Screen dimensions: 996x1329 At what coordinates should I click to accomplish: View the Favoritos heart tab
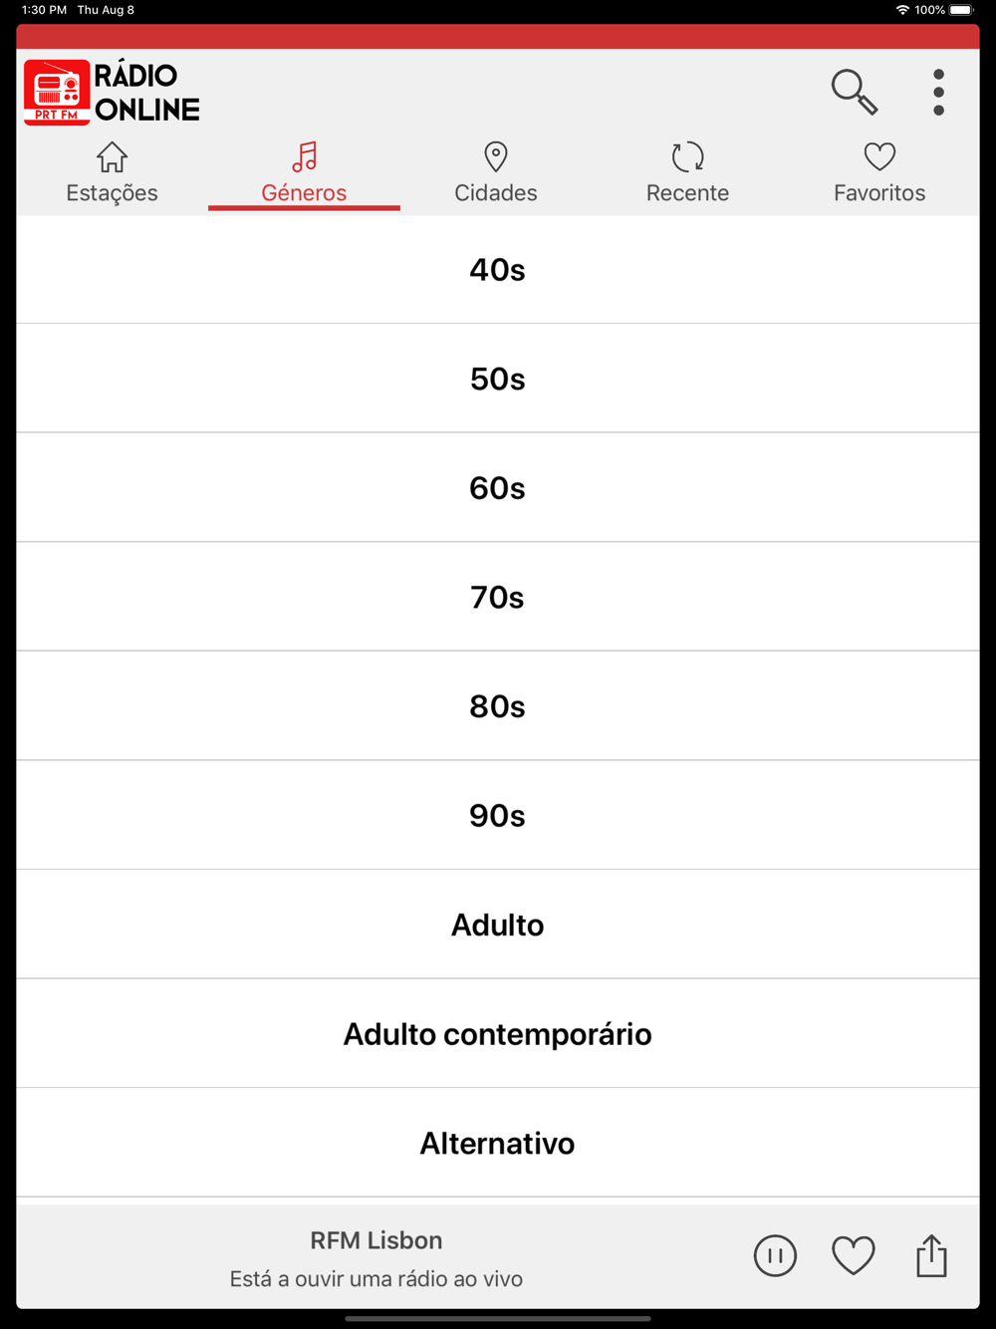[x=879, y=173]
